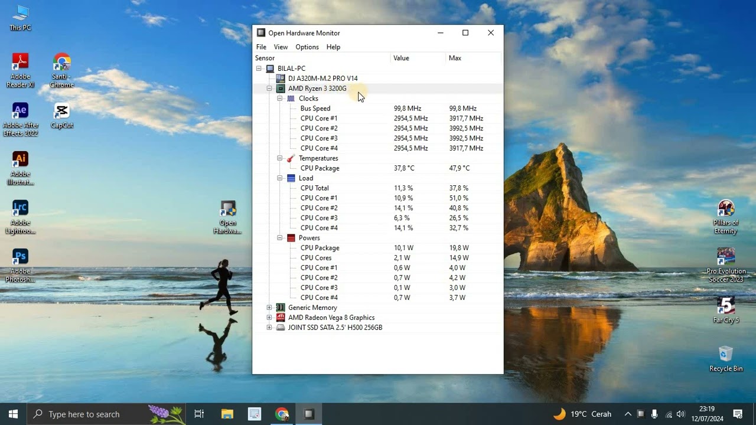Open the Open Hardware Monitor desktop shortcut

click(x=227, y=217)
